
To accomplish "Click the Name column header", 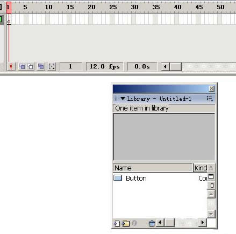I will [x=153, y=168].
